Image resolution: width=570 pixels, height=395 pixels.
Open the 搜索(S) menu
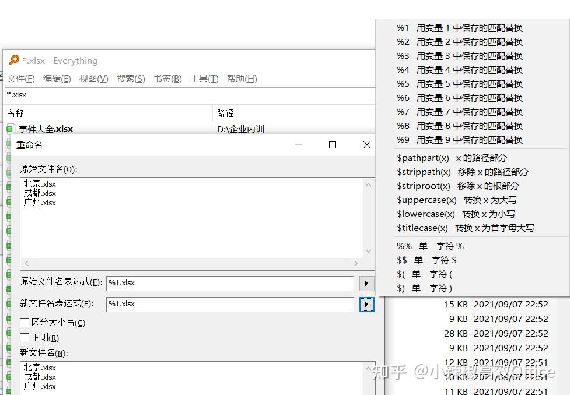(131, 79)
